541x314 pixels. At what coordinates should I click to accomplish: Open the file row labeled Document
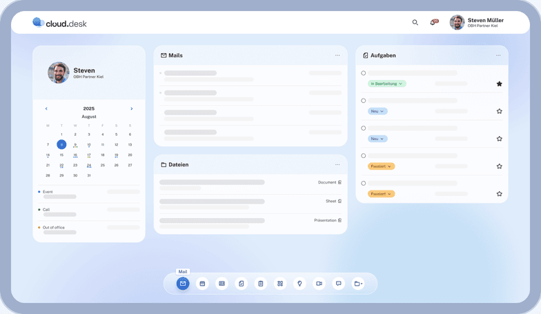250,185
